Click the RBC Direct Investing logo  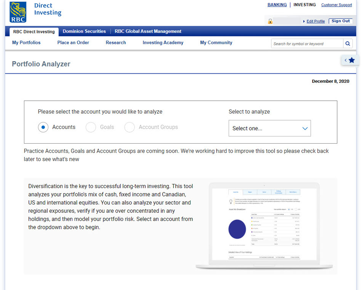tap(35, 12)
